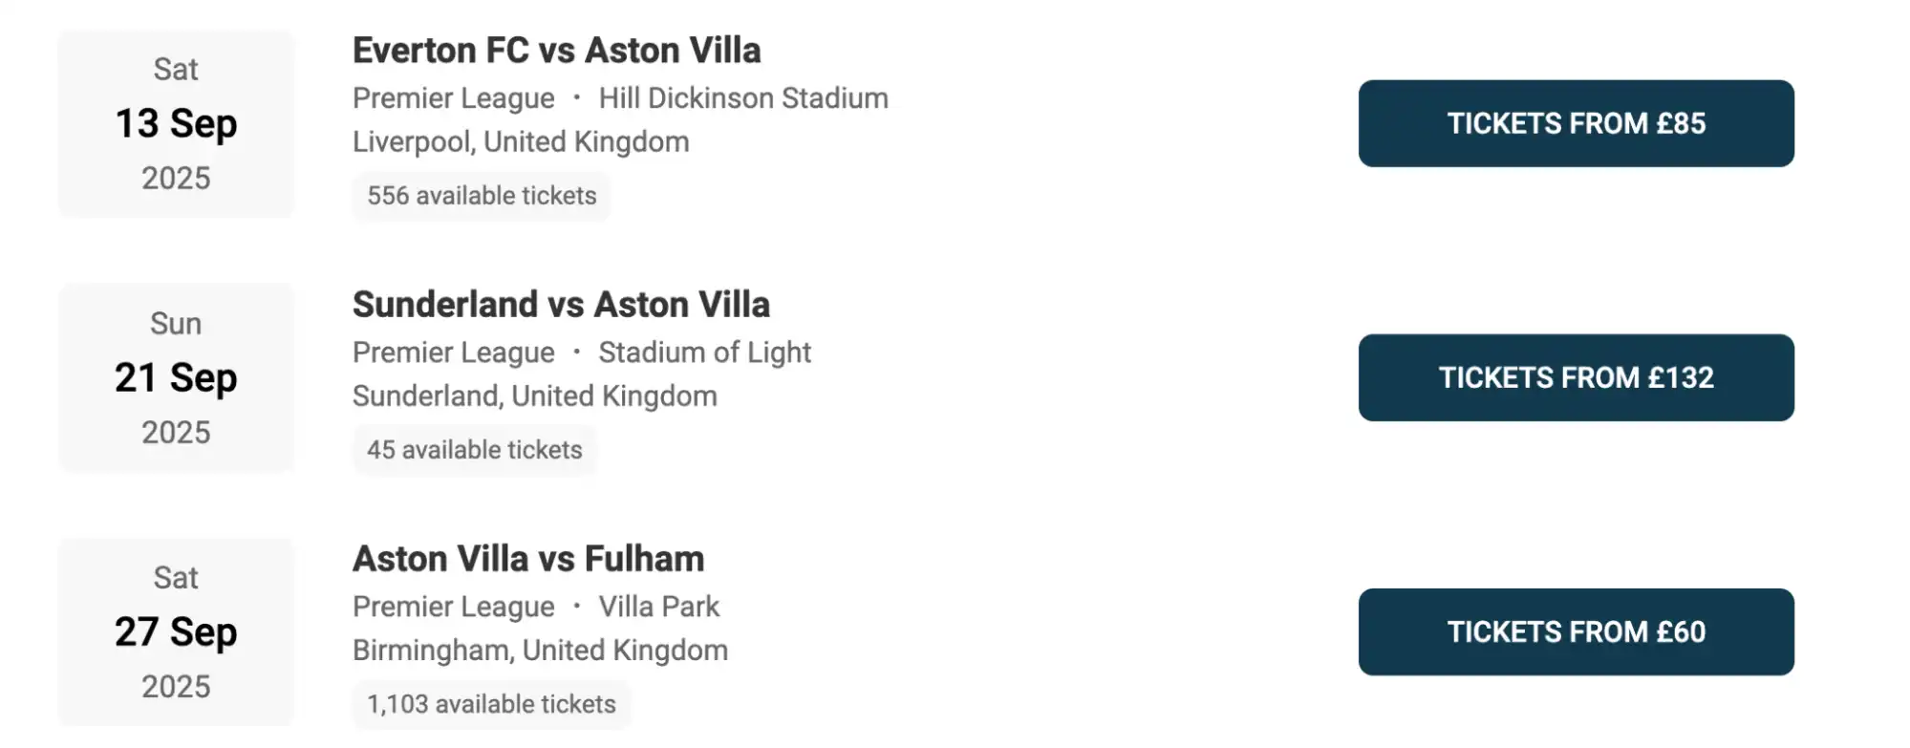Click TICKETS FROM £85 for Everton match
The image size is (1910, 748).
pos(1575,123)
